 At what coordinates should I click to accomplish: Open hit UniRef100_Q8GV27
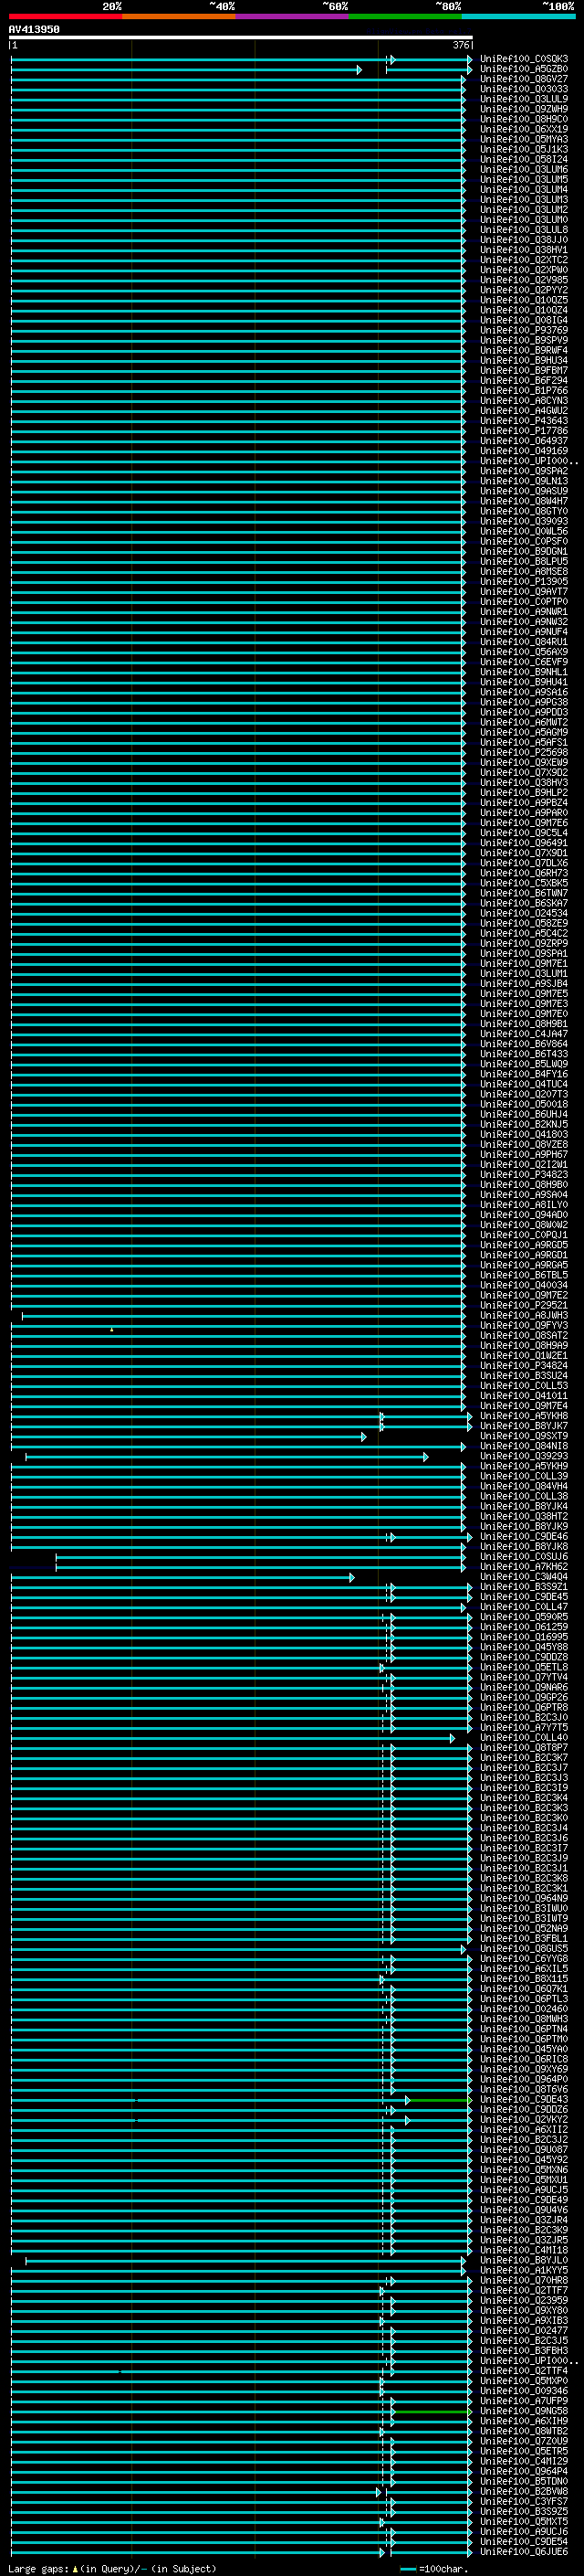click(x=524, y=79)
